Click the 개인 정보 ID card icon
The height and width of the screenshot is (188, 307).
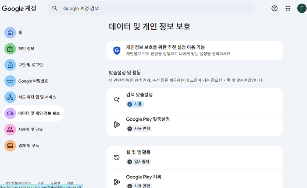point(10,49)
